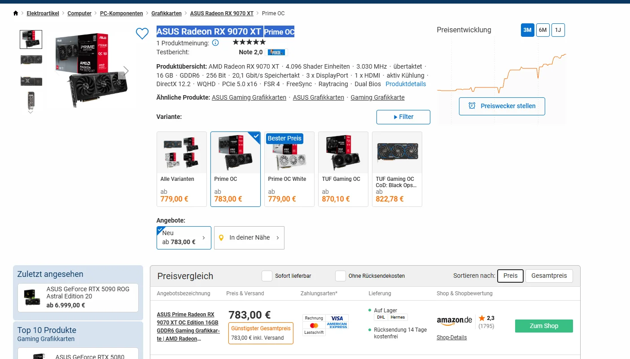Click the Rechnung payment icon
This screenshot has height=359, width=630.
(x=314, y=318)
